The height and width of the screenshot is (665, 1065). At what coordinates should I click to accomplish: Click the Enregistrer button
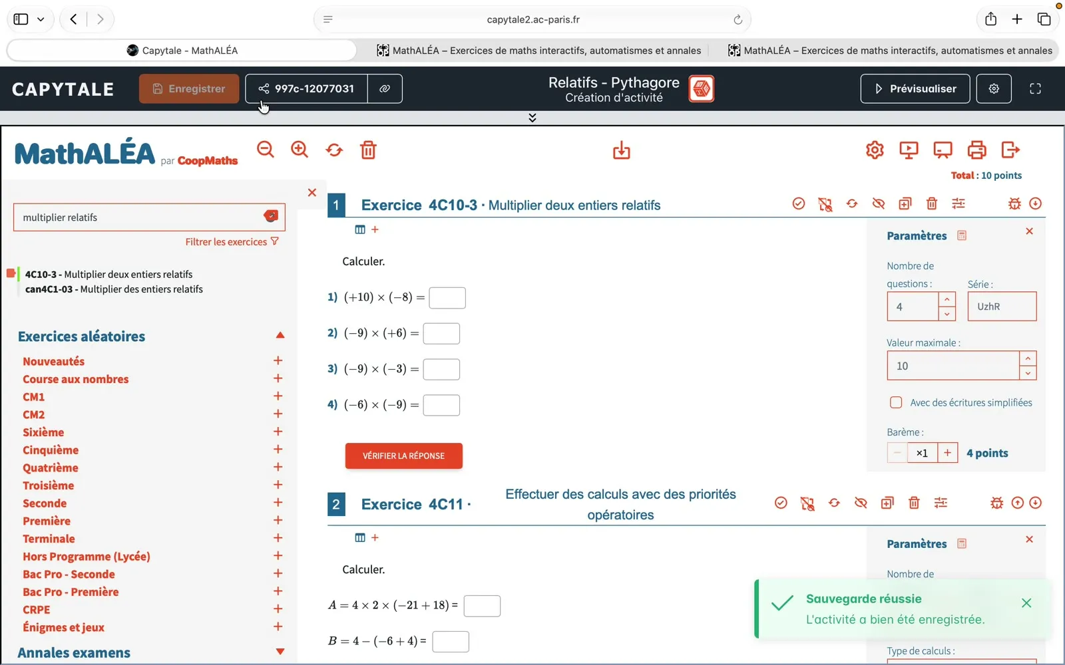click(189, 88)
